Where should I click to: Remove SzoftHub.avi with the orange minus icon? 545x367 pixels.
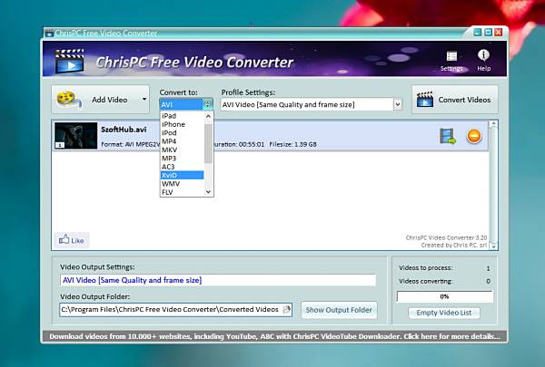coord(474,136)
